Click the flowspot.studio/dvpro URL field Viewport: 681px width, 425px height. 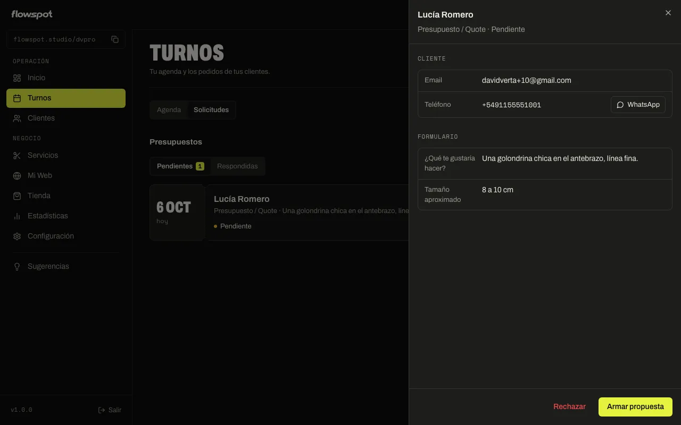(66, 39)
